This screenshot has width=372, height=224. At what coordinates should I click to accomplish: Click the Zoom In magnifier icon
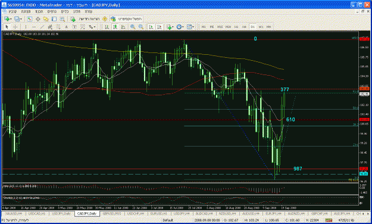coord(133,27)
